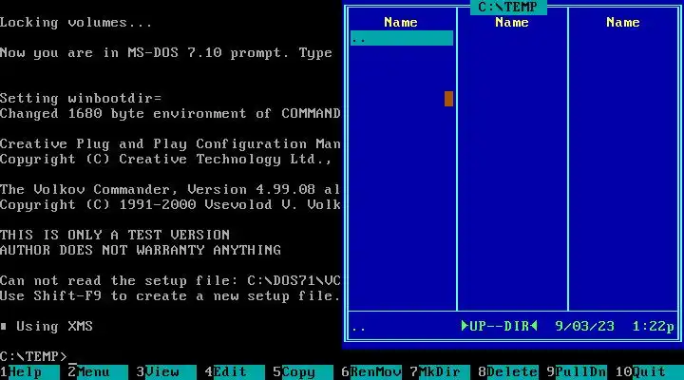This screenshot has height=380, width=684.
Task: Click the 9/03/23 date in status line
Action: [x=584, y=326]
